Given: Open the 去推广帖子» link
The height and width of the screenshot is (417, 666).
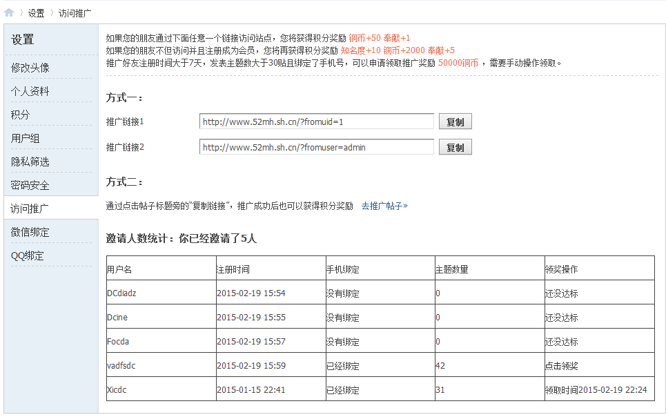Looking at the screenshot, I should pyautogui.click(x=384, y=204).
